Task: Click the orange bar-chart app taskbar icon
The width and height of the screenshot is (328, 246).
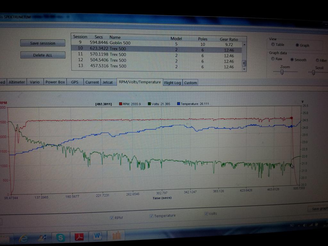Action: pos(116,236)
